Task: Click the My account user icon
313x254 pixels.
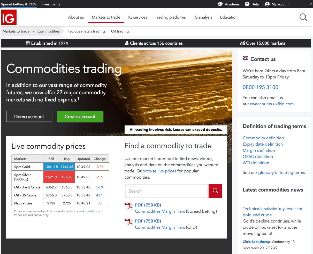Action: tap(267, 4)
